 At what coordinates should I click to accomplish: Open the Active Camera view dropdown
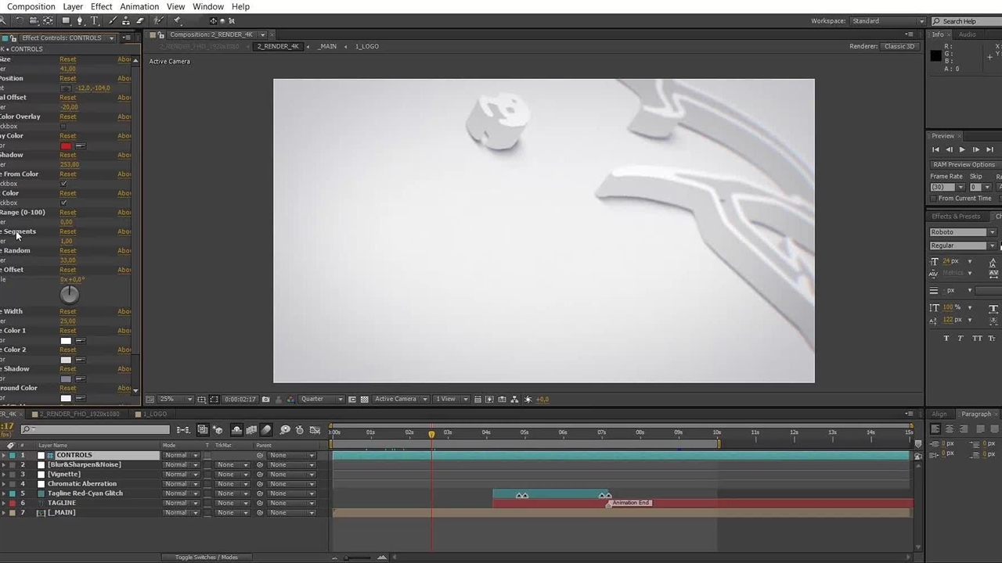pos(400,399)
